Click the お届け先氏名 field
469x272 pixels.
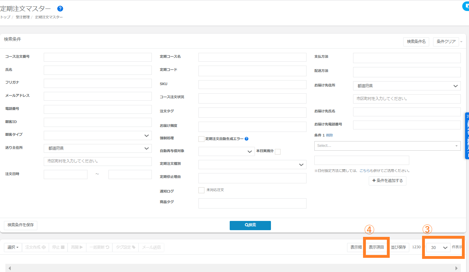407,112
